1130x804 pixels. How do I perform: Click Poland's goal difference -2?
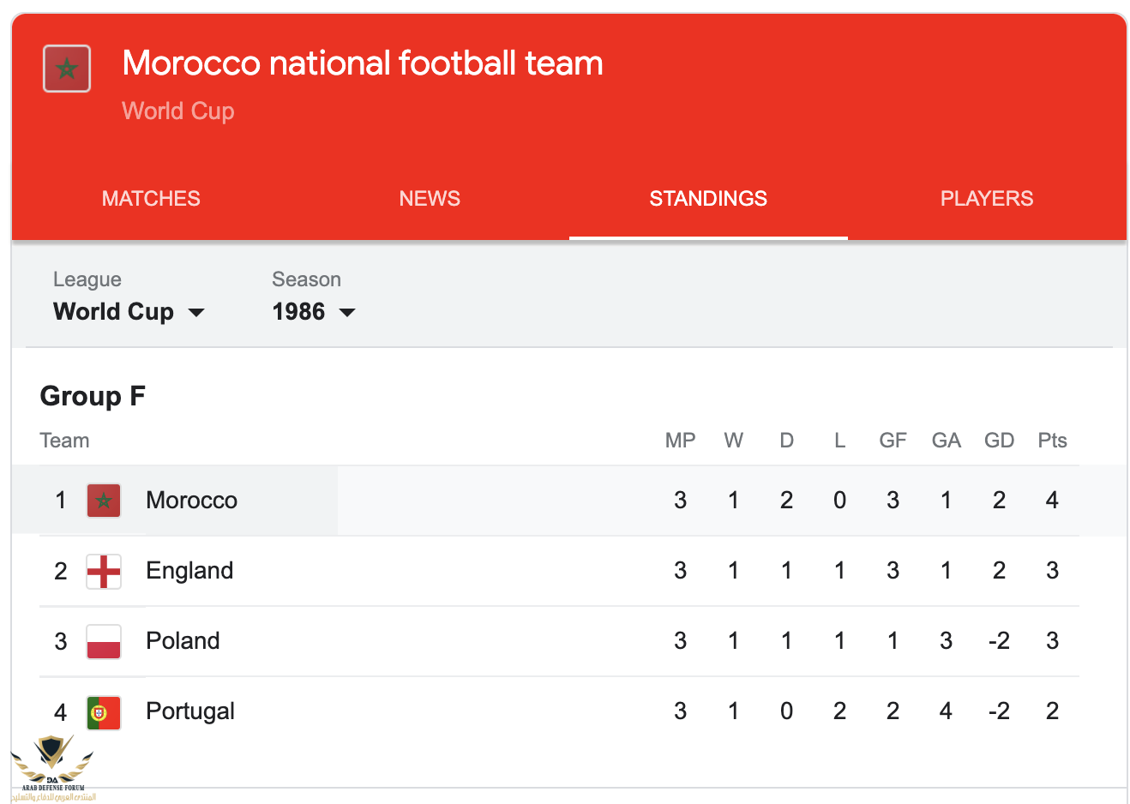click(x=999, y=641)
